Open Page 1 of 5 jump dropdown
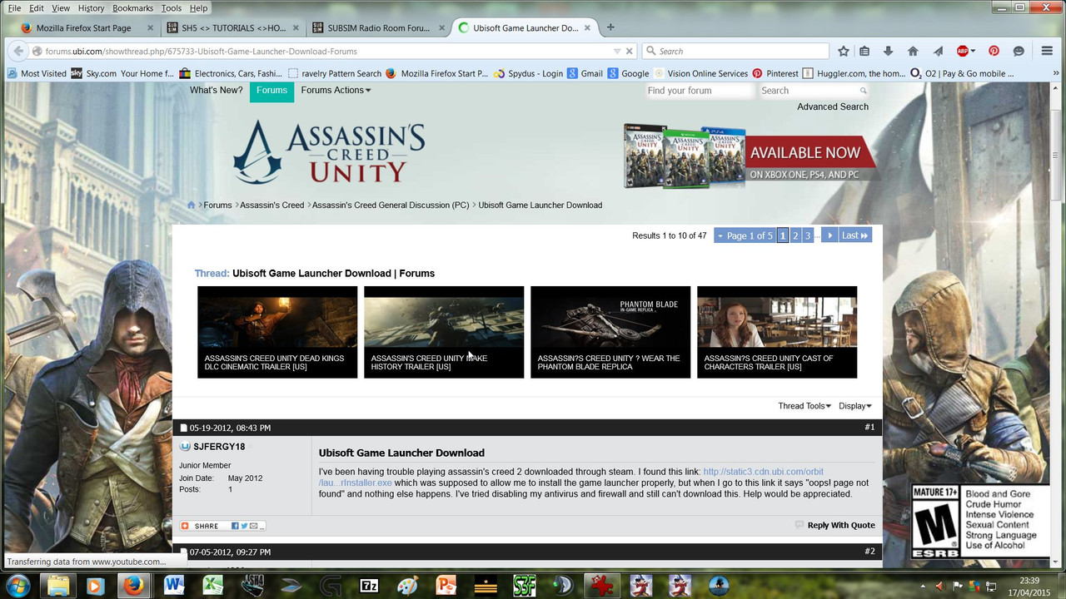This screenshot has height=599, width=1066. (745, 235)
